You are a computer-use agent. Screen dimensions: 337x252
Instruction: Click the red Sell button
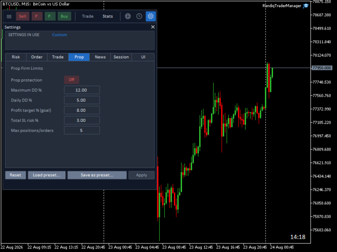pyautogui.click(x=23, y=16)
